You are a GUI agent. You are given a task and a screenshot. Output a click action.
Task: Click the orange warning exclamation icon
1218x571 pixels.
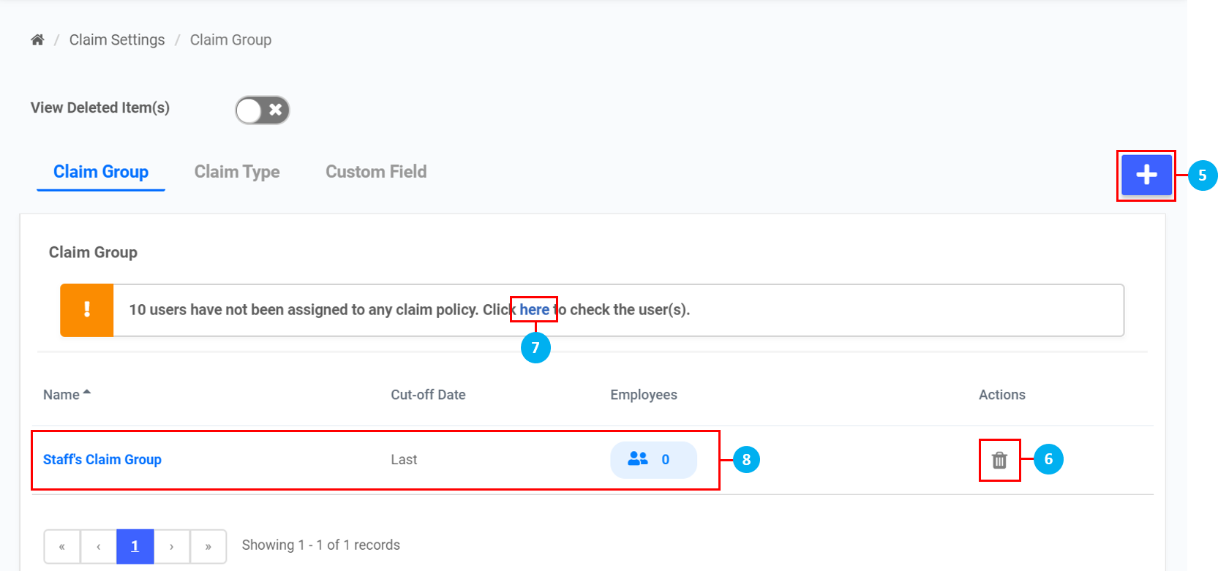pyautogui.click(x=87, y=310)
